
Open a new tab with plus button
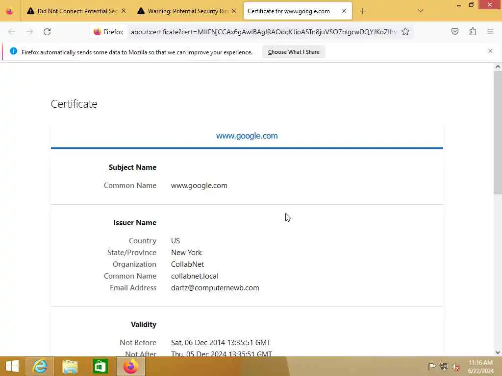pyautogui.click(x=362, y=11)
